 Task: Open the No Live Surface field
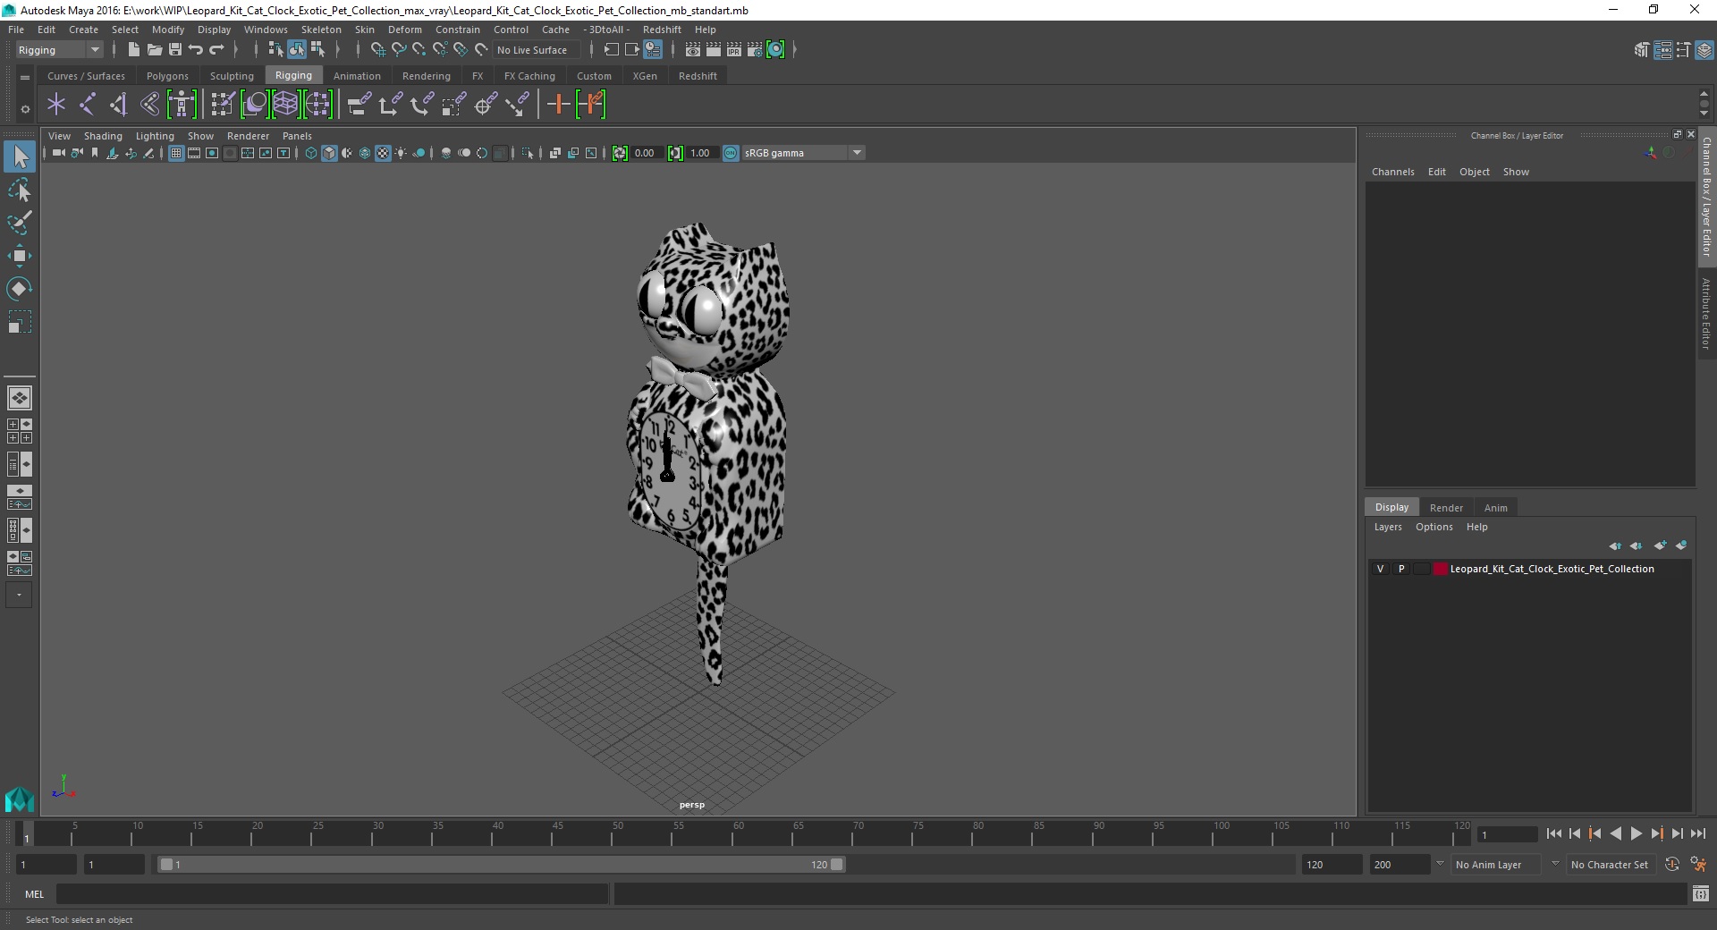pyautogui.click(x=537, y=50)
